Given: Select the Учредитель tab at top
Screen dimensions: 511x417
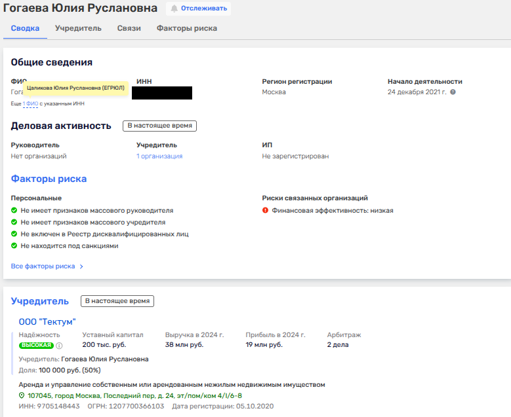Looking at the screenshot, I should (78, 29).
